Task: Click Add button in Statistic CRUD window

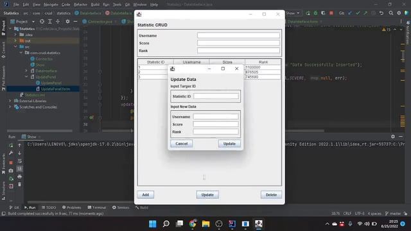Action: pyautogui.click(x=146, y=194)
